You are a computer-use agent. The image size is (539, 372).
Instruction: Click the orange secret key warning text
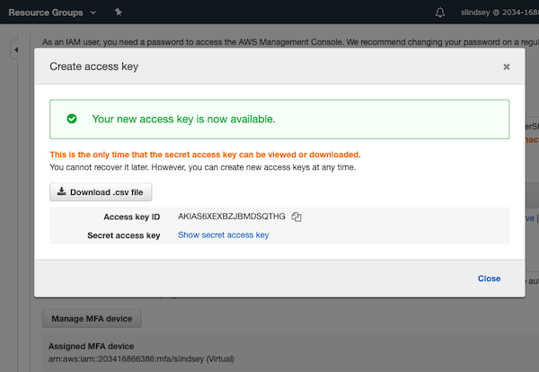click(205, 155)
